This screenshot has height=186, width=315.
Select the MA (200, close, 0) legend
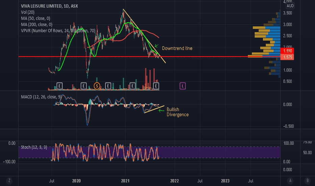click(37, 25)
